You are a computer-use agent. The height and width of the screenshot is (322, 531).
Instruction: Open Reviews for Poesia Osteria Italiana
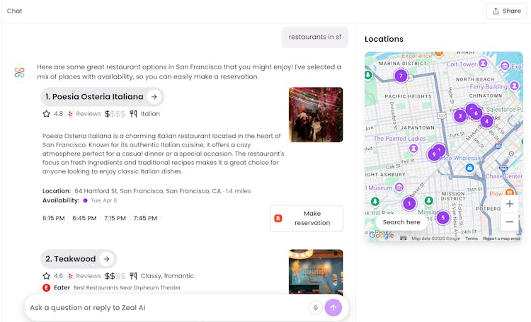[x=84, y=113]
